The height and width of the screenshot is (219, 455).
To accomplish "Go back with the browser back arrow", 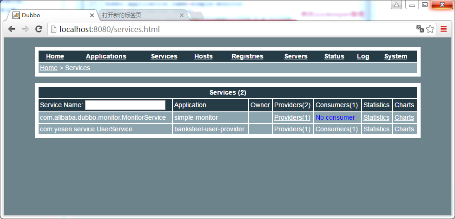I will (12, 29).
